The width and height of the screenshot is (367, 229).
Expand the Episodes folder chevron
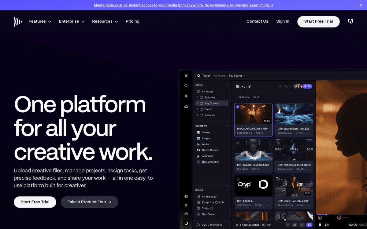click(198, 97)
